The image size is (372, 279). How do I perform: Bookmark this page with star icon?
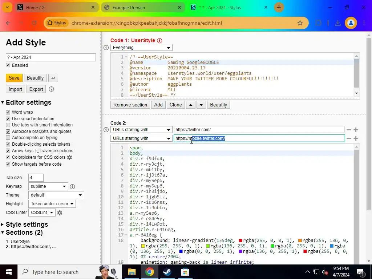(300, 23)
